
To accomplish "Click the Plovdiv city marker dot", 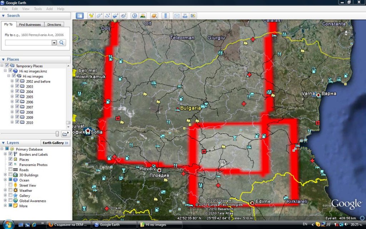I will click(x=159, y=170).
